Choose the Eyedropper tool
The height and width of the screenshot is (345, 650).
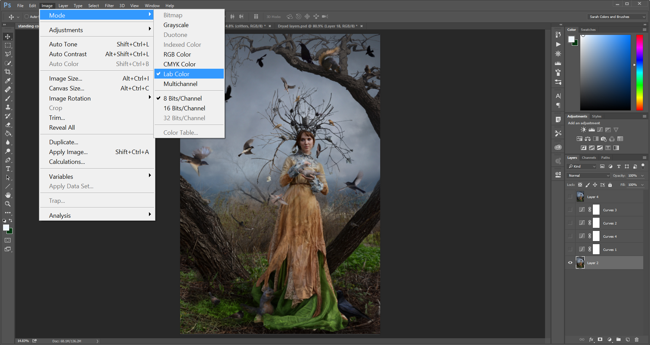point(8,81)
